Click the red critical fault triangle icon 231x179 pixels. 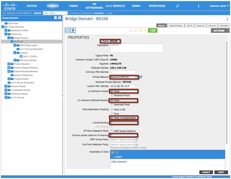[131, 31]
